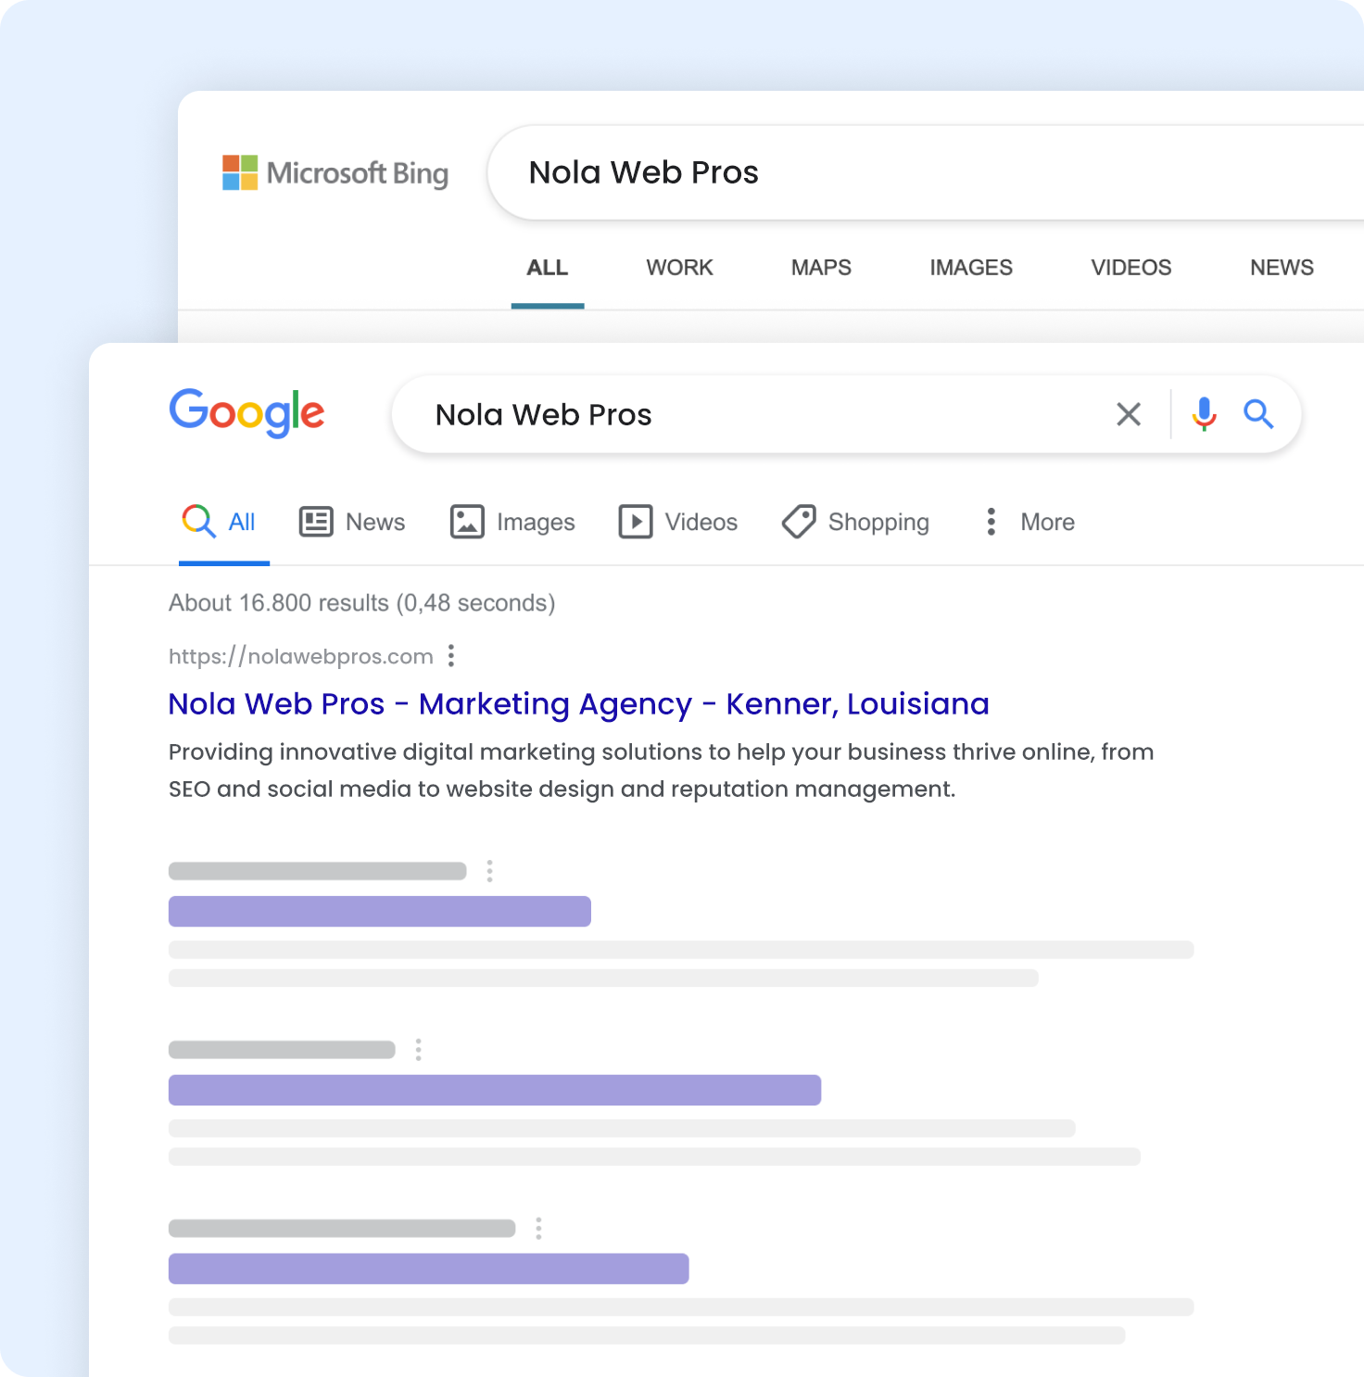Click the Images tab picture icon
The height and width of the screenshot is (1377, 1364).
tap(467, 522)
